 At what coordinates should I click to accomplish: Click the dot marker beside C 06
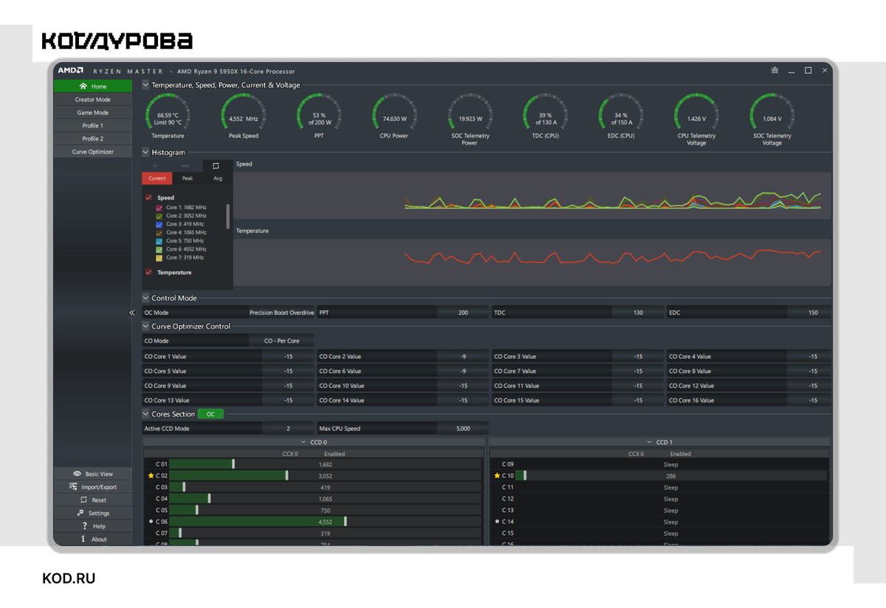click(151, 522)
